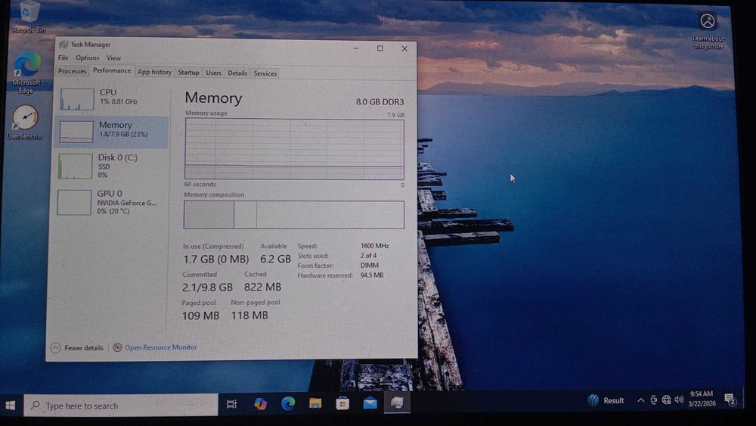Open File Explorer from the taskbar
The width and height of the screenshot is (756, 426).
click(x=315, y=403)
